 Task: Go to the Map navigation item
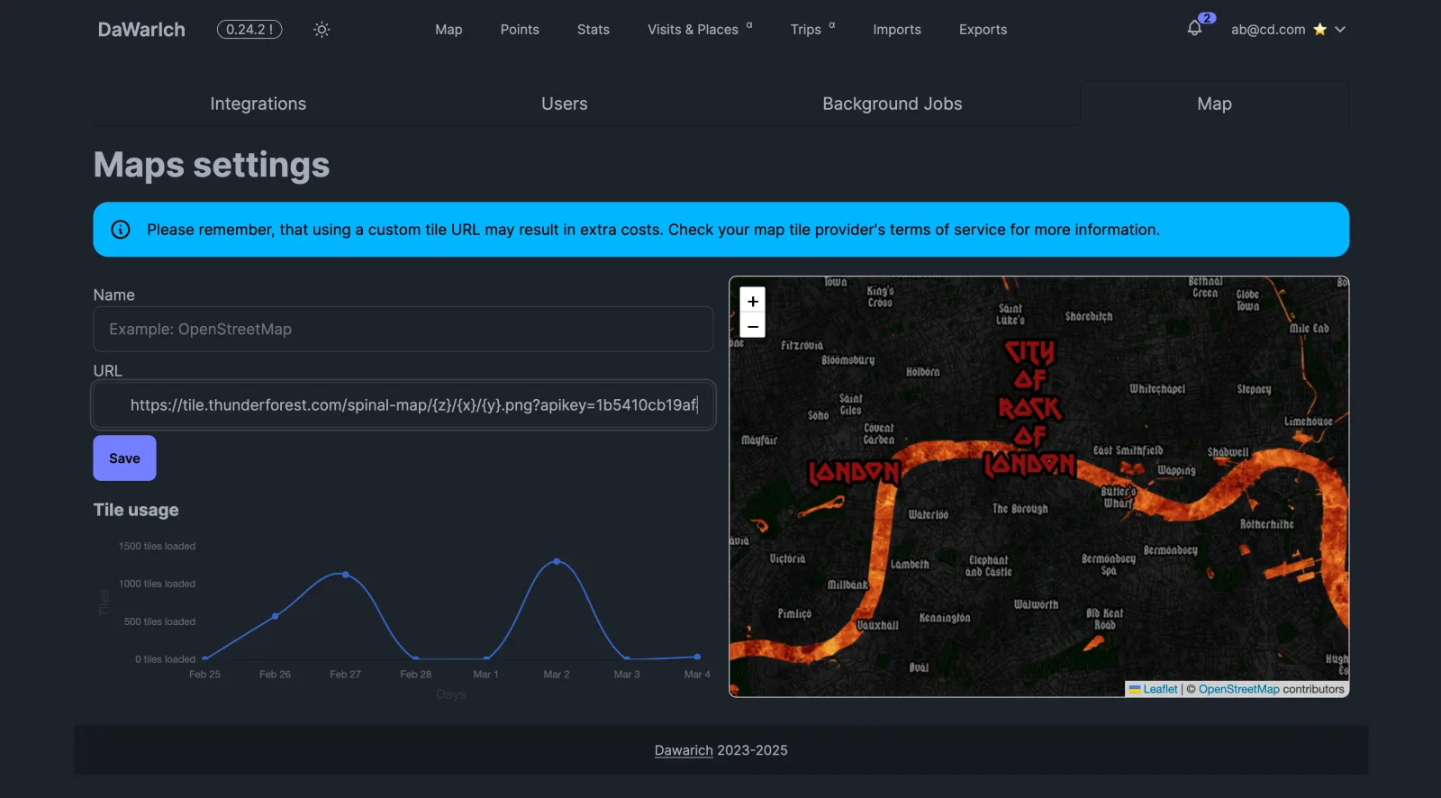pos(449,30)
